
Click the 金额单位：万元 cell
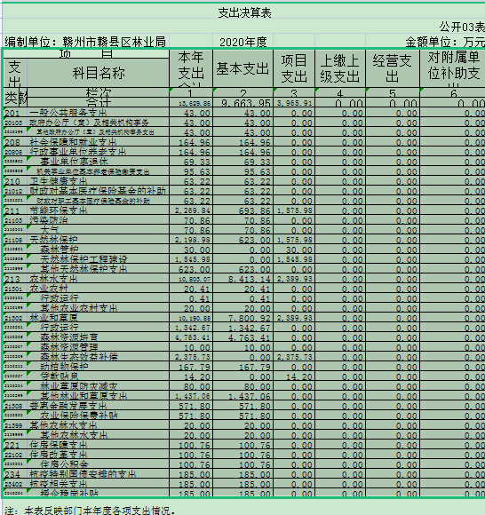(444, 42)
